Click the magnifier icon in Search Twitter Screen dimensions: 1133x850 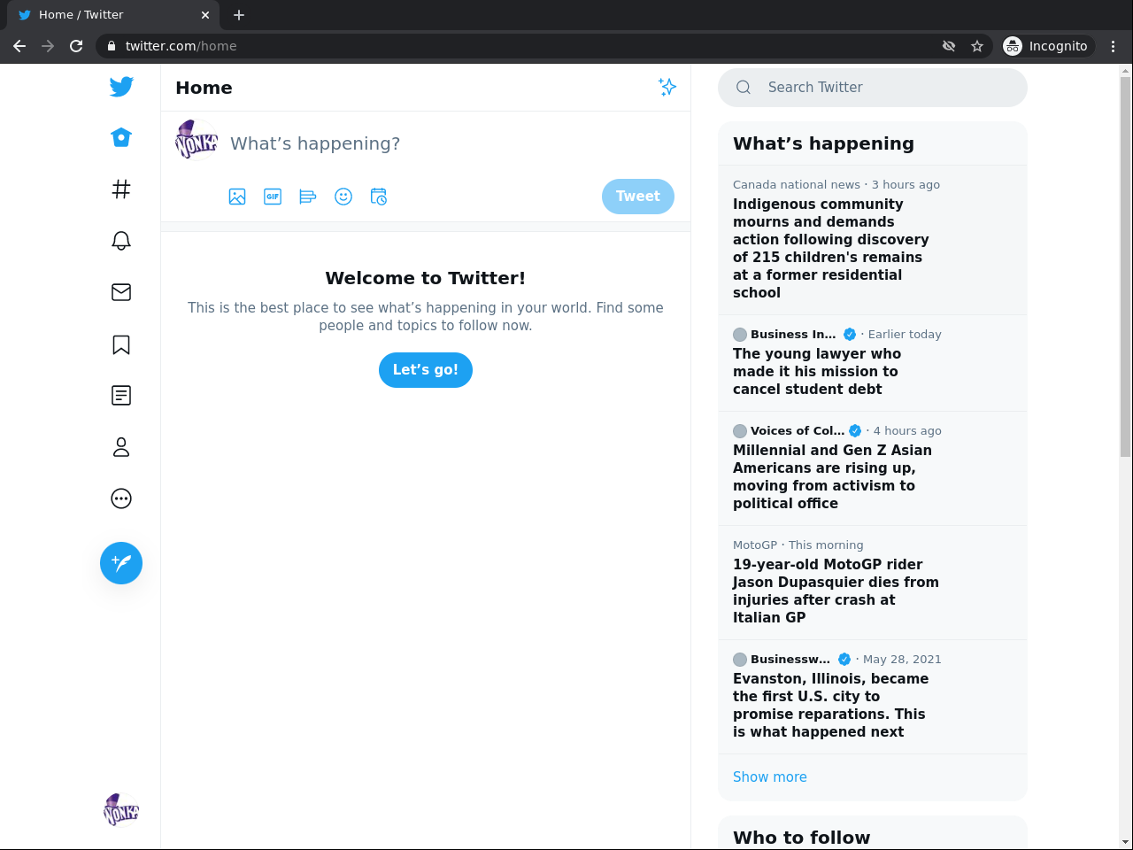(x=744, y=87)
